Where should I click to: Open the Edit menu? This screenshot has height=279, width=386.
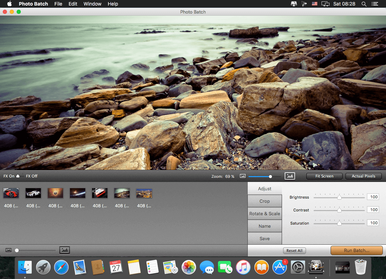[73, 4]
